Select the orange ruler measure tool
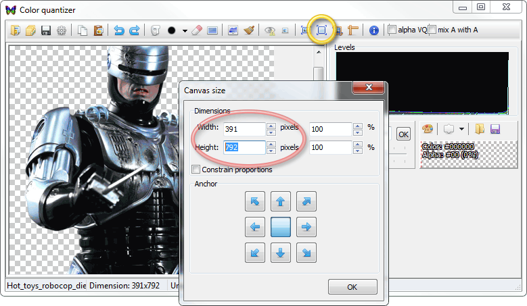 (353, 30)
